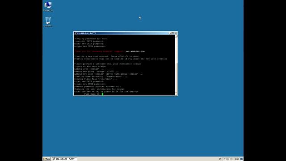Open PuTTY system menu icon in title bar

click(76, 33)
